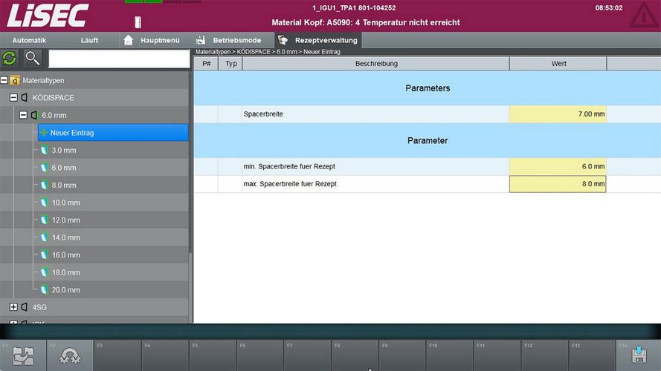Click the magnifying glass search icon

click(x=33, y=59)
